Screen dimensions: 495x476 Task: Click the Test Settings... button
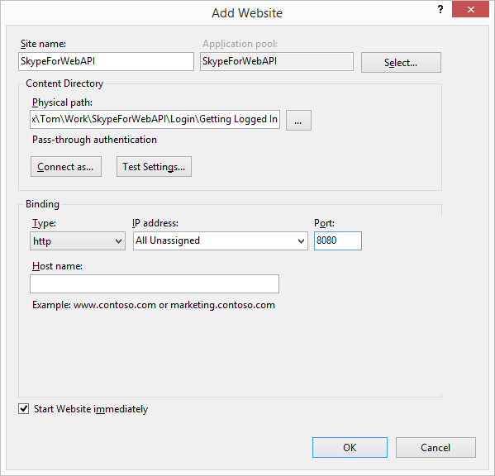click(154, 166)
